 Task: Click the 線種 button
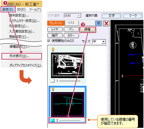[x=87, y=29]
